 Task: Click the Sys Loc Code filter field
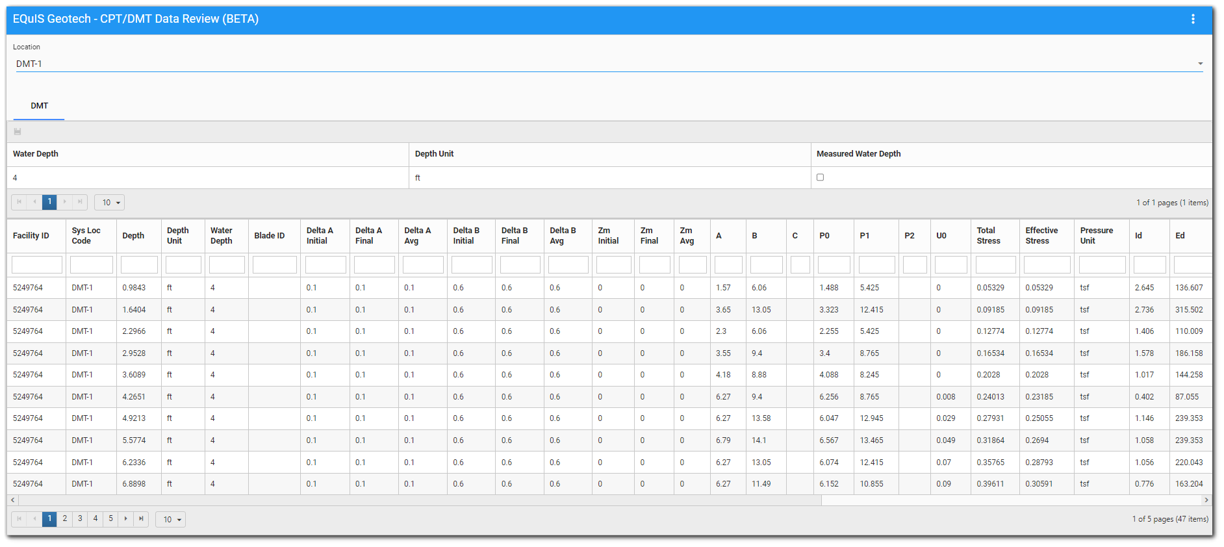91,265
